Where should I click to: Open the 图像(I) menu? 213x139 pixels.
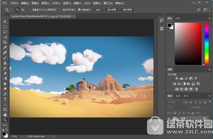(x=35, y=3)
